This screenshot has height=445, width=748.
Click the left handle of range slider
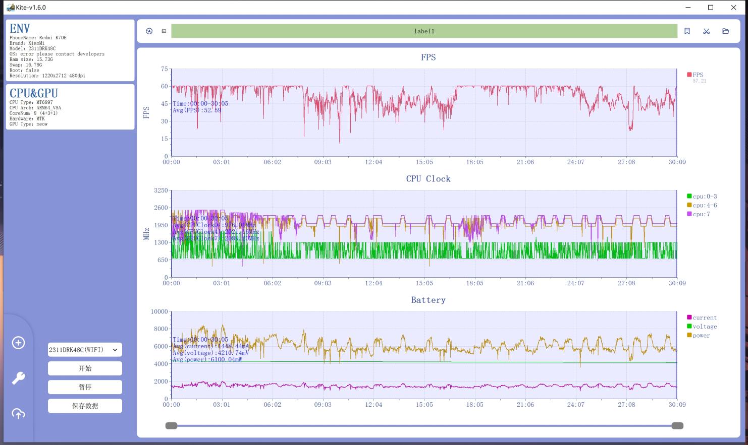(x=172, y=426)
